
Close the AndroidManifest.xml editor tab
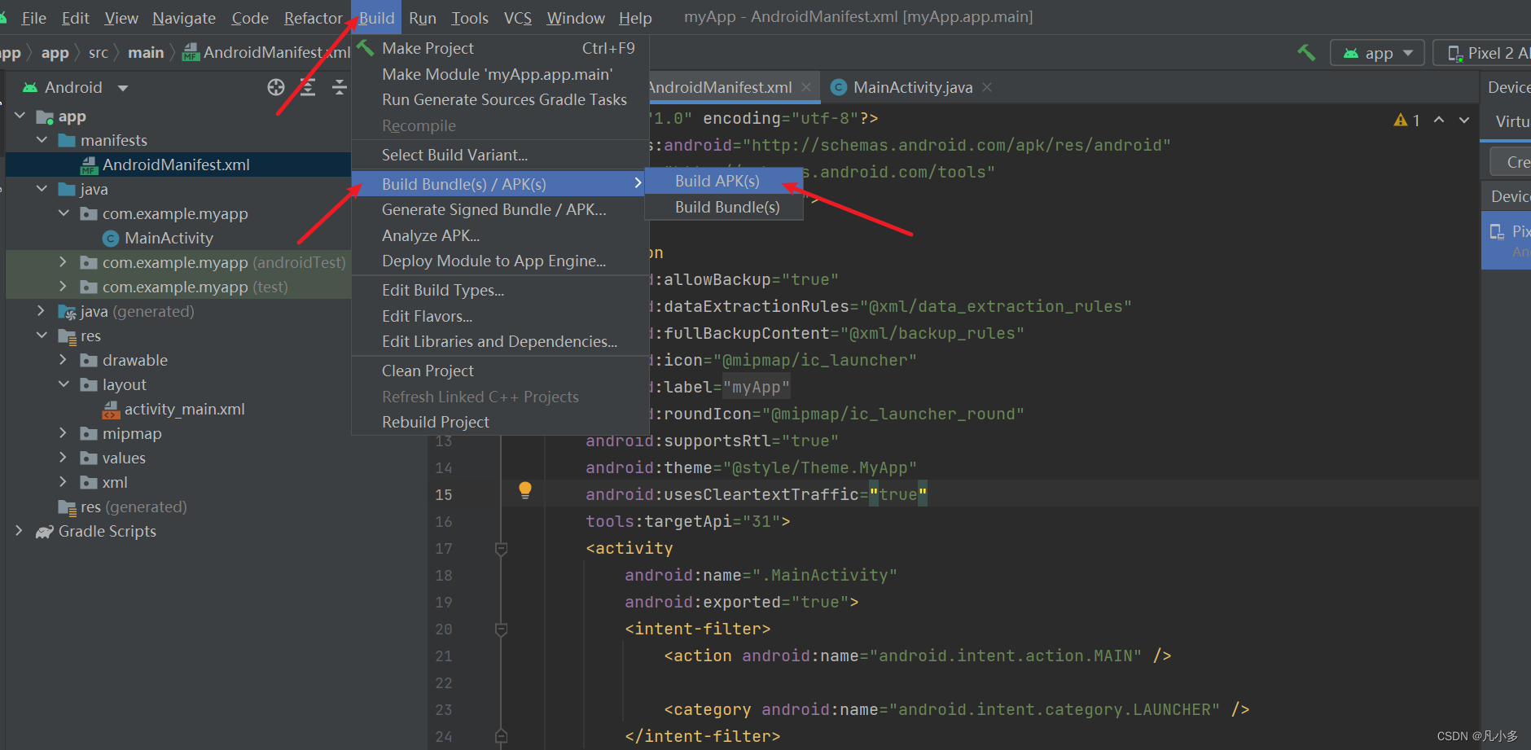806,87
